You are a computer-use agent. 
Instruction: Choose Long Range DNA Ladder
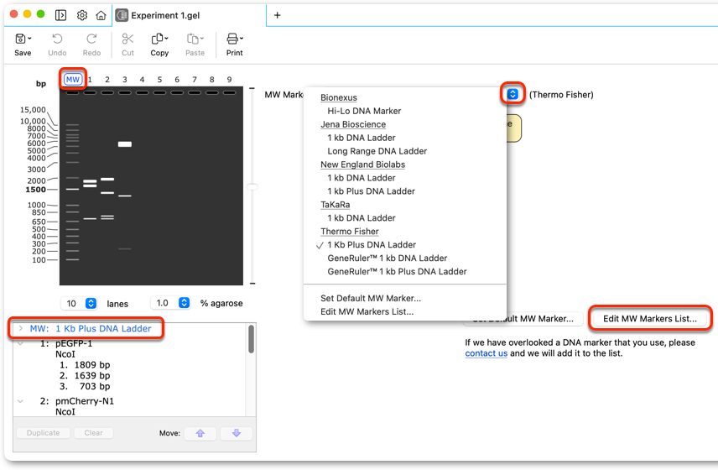pos(377,151)
